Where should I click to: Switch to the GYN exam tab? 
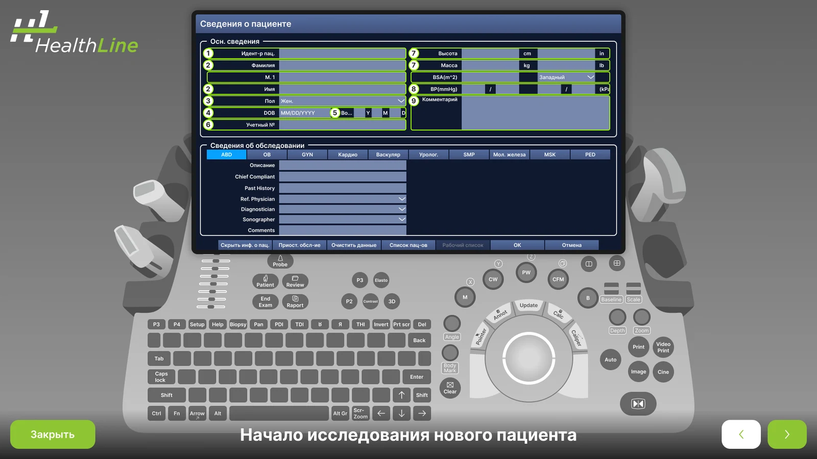tap(307, 155)
